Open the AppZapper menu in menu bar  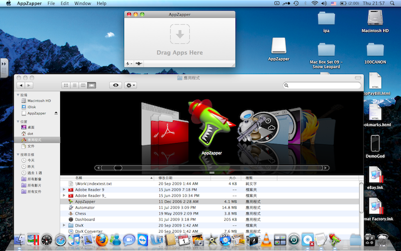[29, 3]
